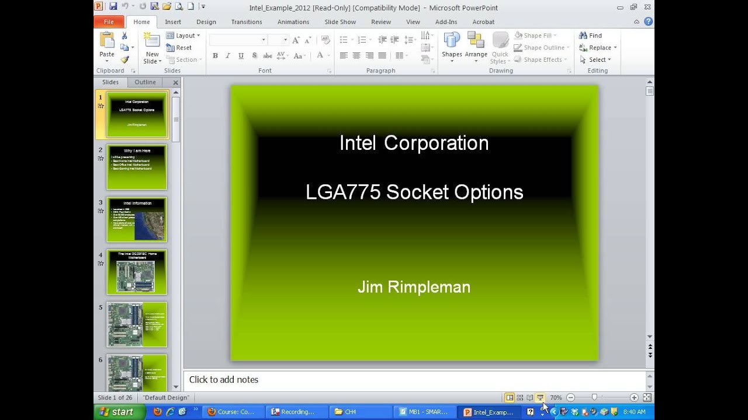Switch to Transitions ribbon tab
The width and height of the screenshot is (748, 420).
pyautogui.click(x=247, y=22)
